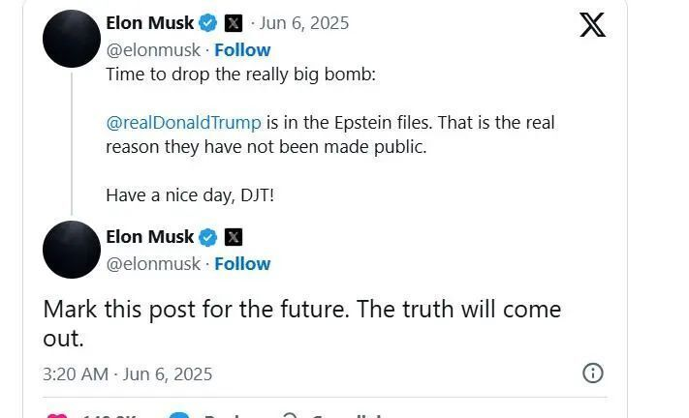This screenshot has height=418, width=689.
Task: Open the @realDonaldTrump mention link
Action: click(183, 123)
